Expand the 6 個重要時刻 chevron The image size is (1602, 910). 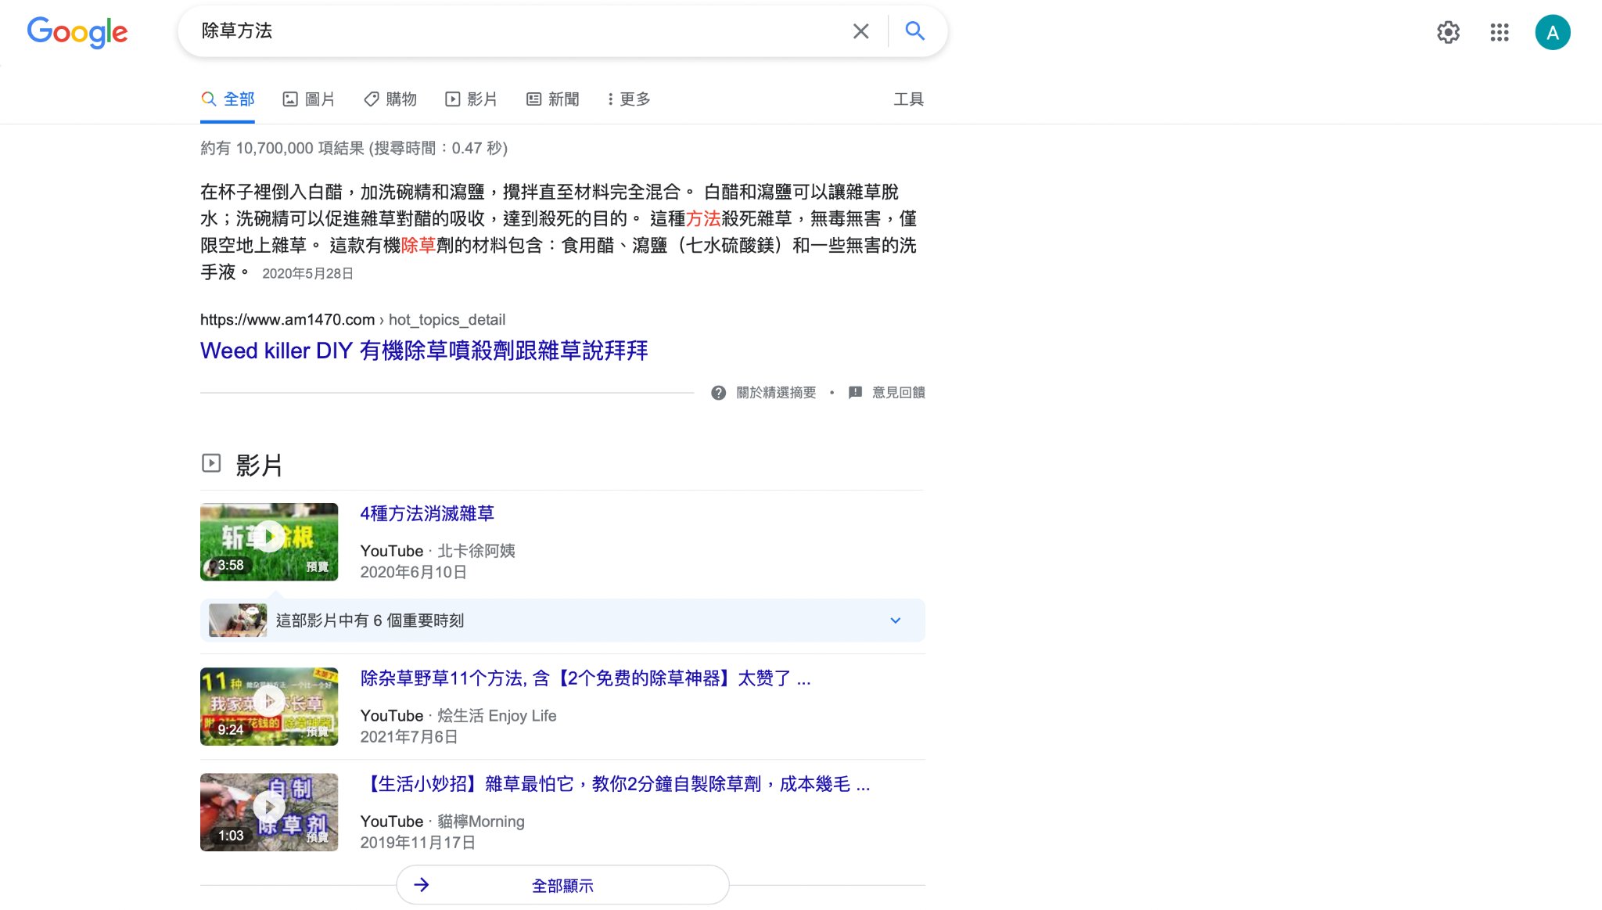click(x=896, y=620)
